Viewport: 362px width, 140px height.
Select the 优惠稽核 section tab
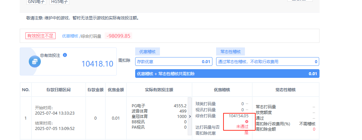[148, 51]
